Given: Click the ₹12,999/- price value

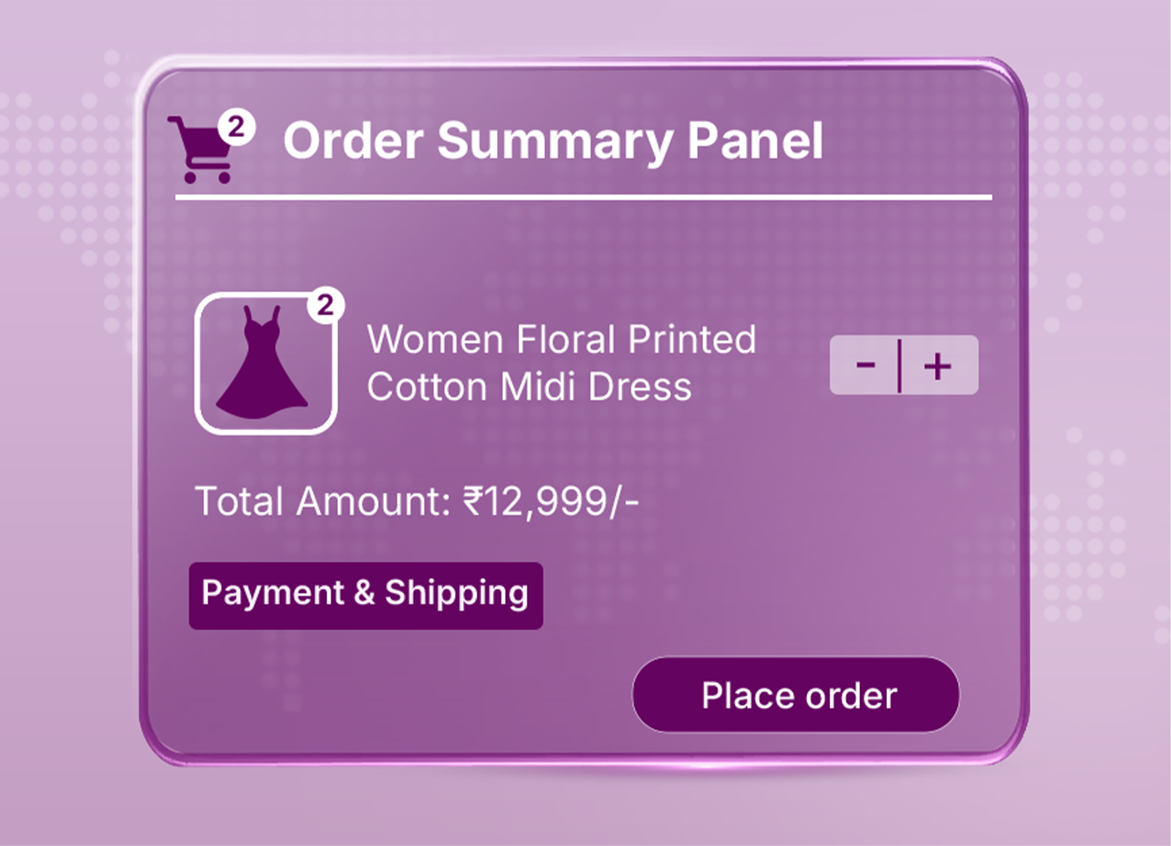Looking at the screenshot, I should click(551, 501).
